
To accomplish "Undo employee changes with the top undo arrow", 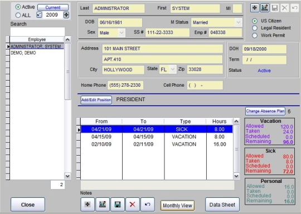I will click(295, 8).
